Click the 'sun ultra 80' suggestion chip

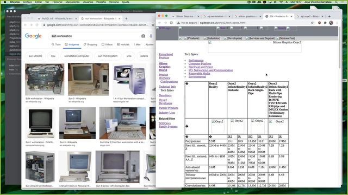pos(35,56)
